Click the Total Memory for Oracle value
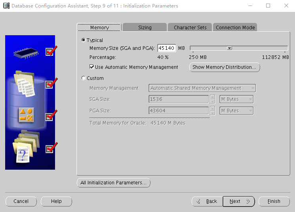The width and height of the screenshot is (295, 212). [x=168, y=123]
